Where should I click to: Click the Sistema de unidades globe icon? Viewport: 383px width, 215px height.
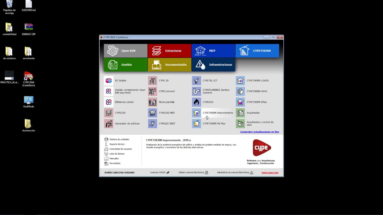pyautogui.click(x=106, y=139)
